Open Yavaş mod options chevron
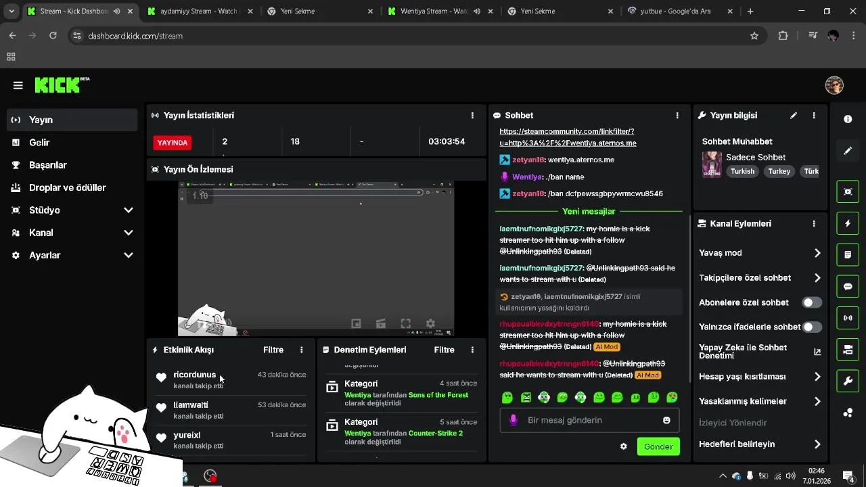Viewport: 866px width, 487px height. 817,253
